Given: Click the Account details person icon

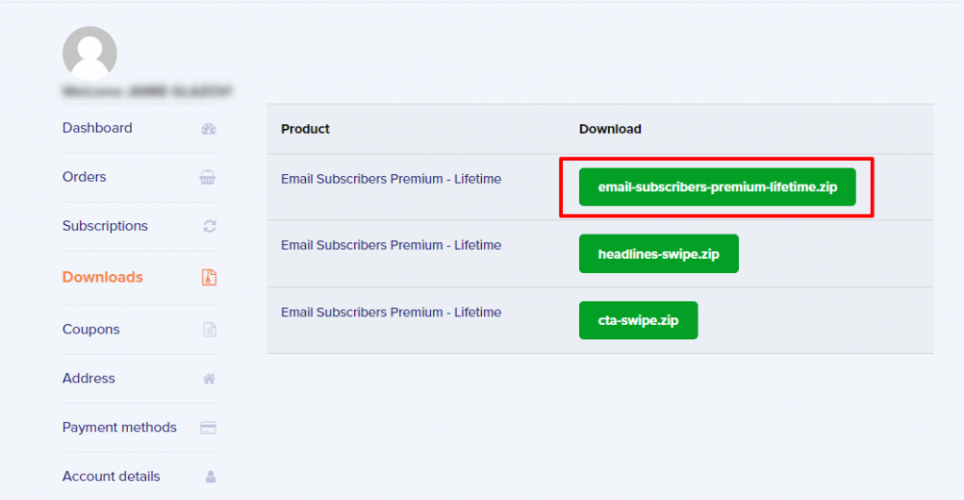Looking at the screenshot, I should [210, 476].
